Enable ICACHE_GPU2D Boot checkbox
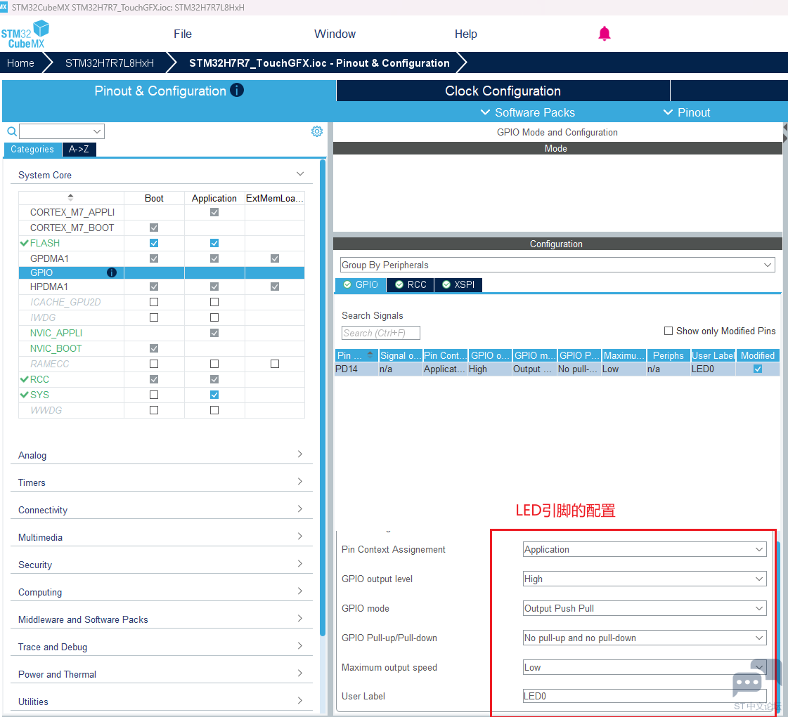788x717 pixels. pos(154,302)
